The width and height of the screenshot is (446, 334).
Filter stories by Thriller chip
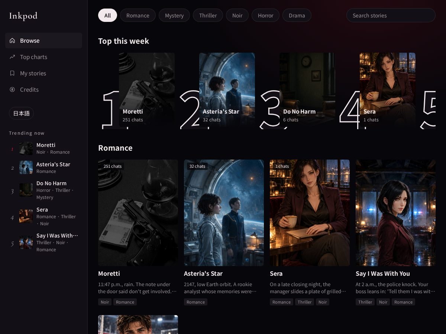[x=208, y=15]
